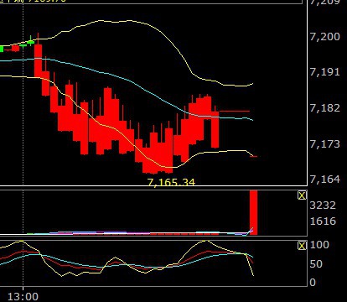
Task: Click the 3232 volume scale label
Action: [x=323, y=206]
